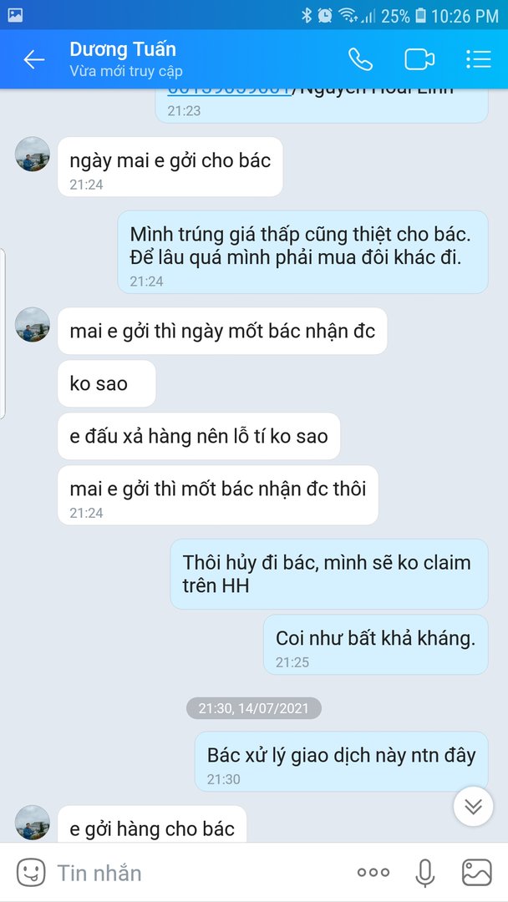Tap avatar beside 'mai e gởi thì ngày mốt'

pyautogui.click(x=33, y=324)
